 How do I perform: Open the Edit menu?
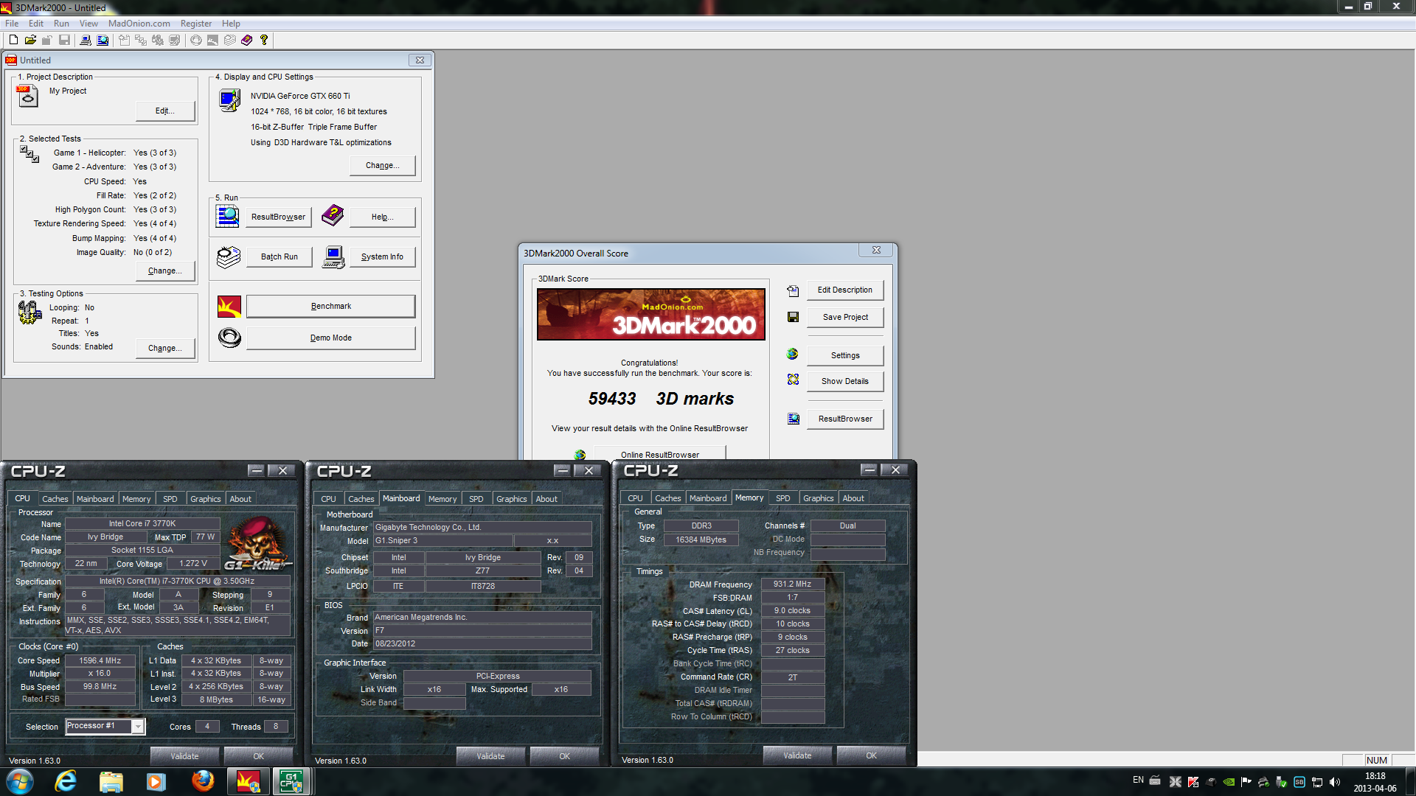coord(36,24)
